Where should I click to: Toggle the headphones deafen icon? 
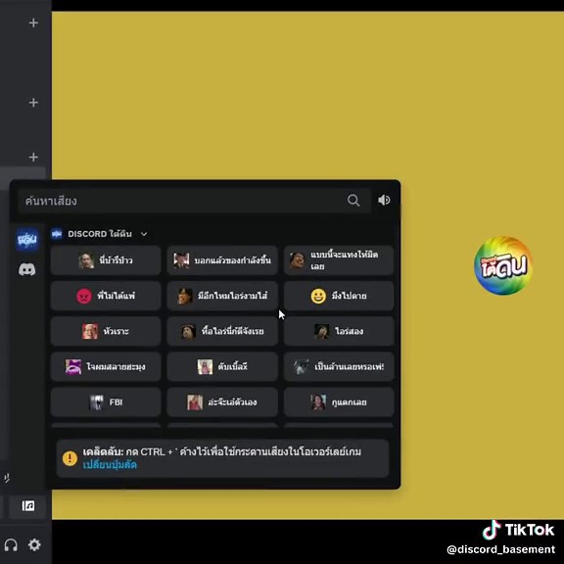(x=11, y=544)
